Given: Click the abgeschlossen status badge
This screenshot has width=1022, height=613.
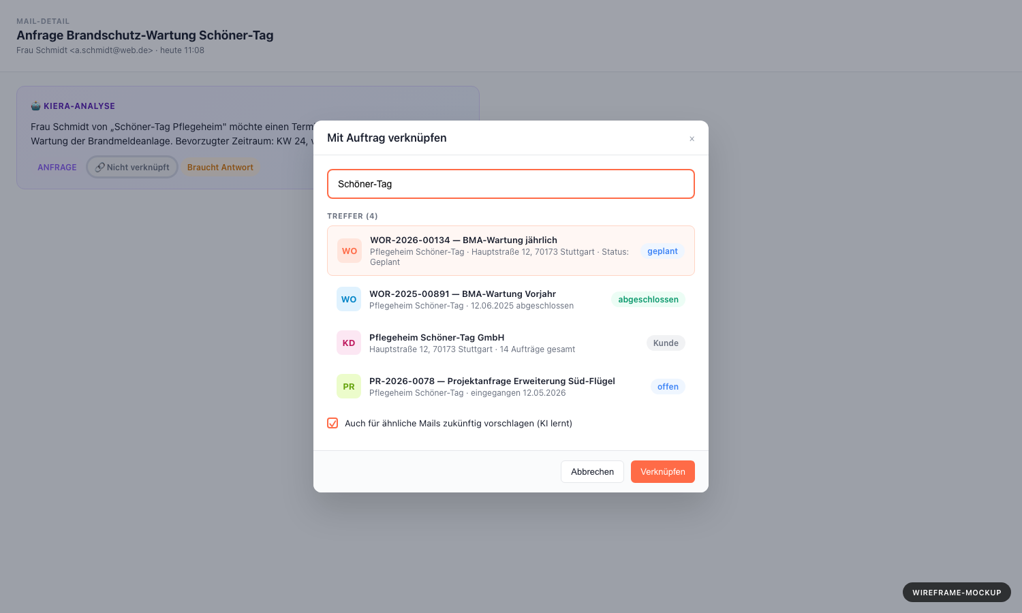Looking at the screenshot, I should [x=648, y=300].
